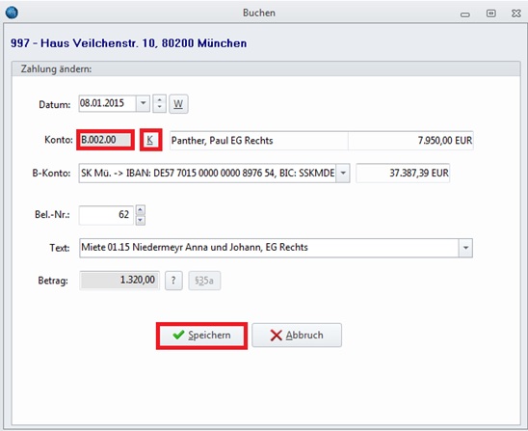Expand the Text booking description dropdown

pos(465,248)
